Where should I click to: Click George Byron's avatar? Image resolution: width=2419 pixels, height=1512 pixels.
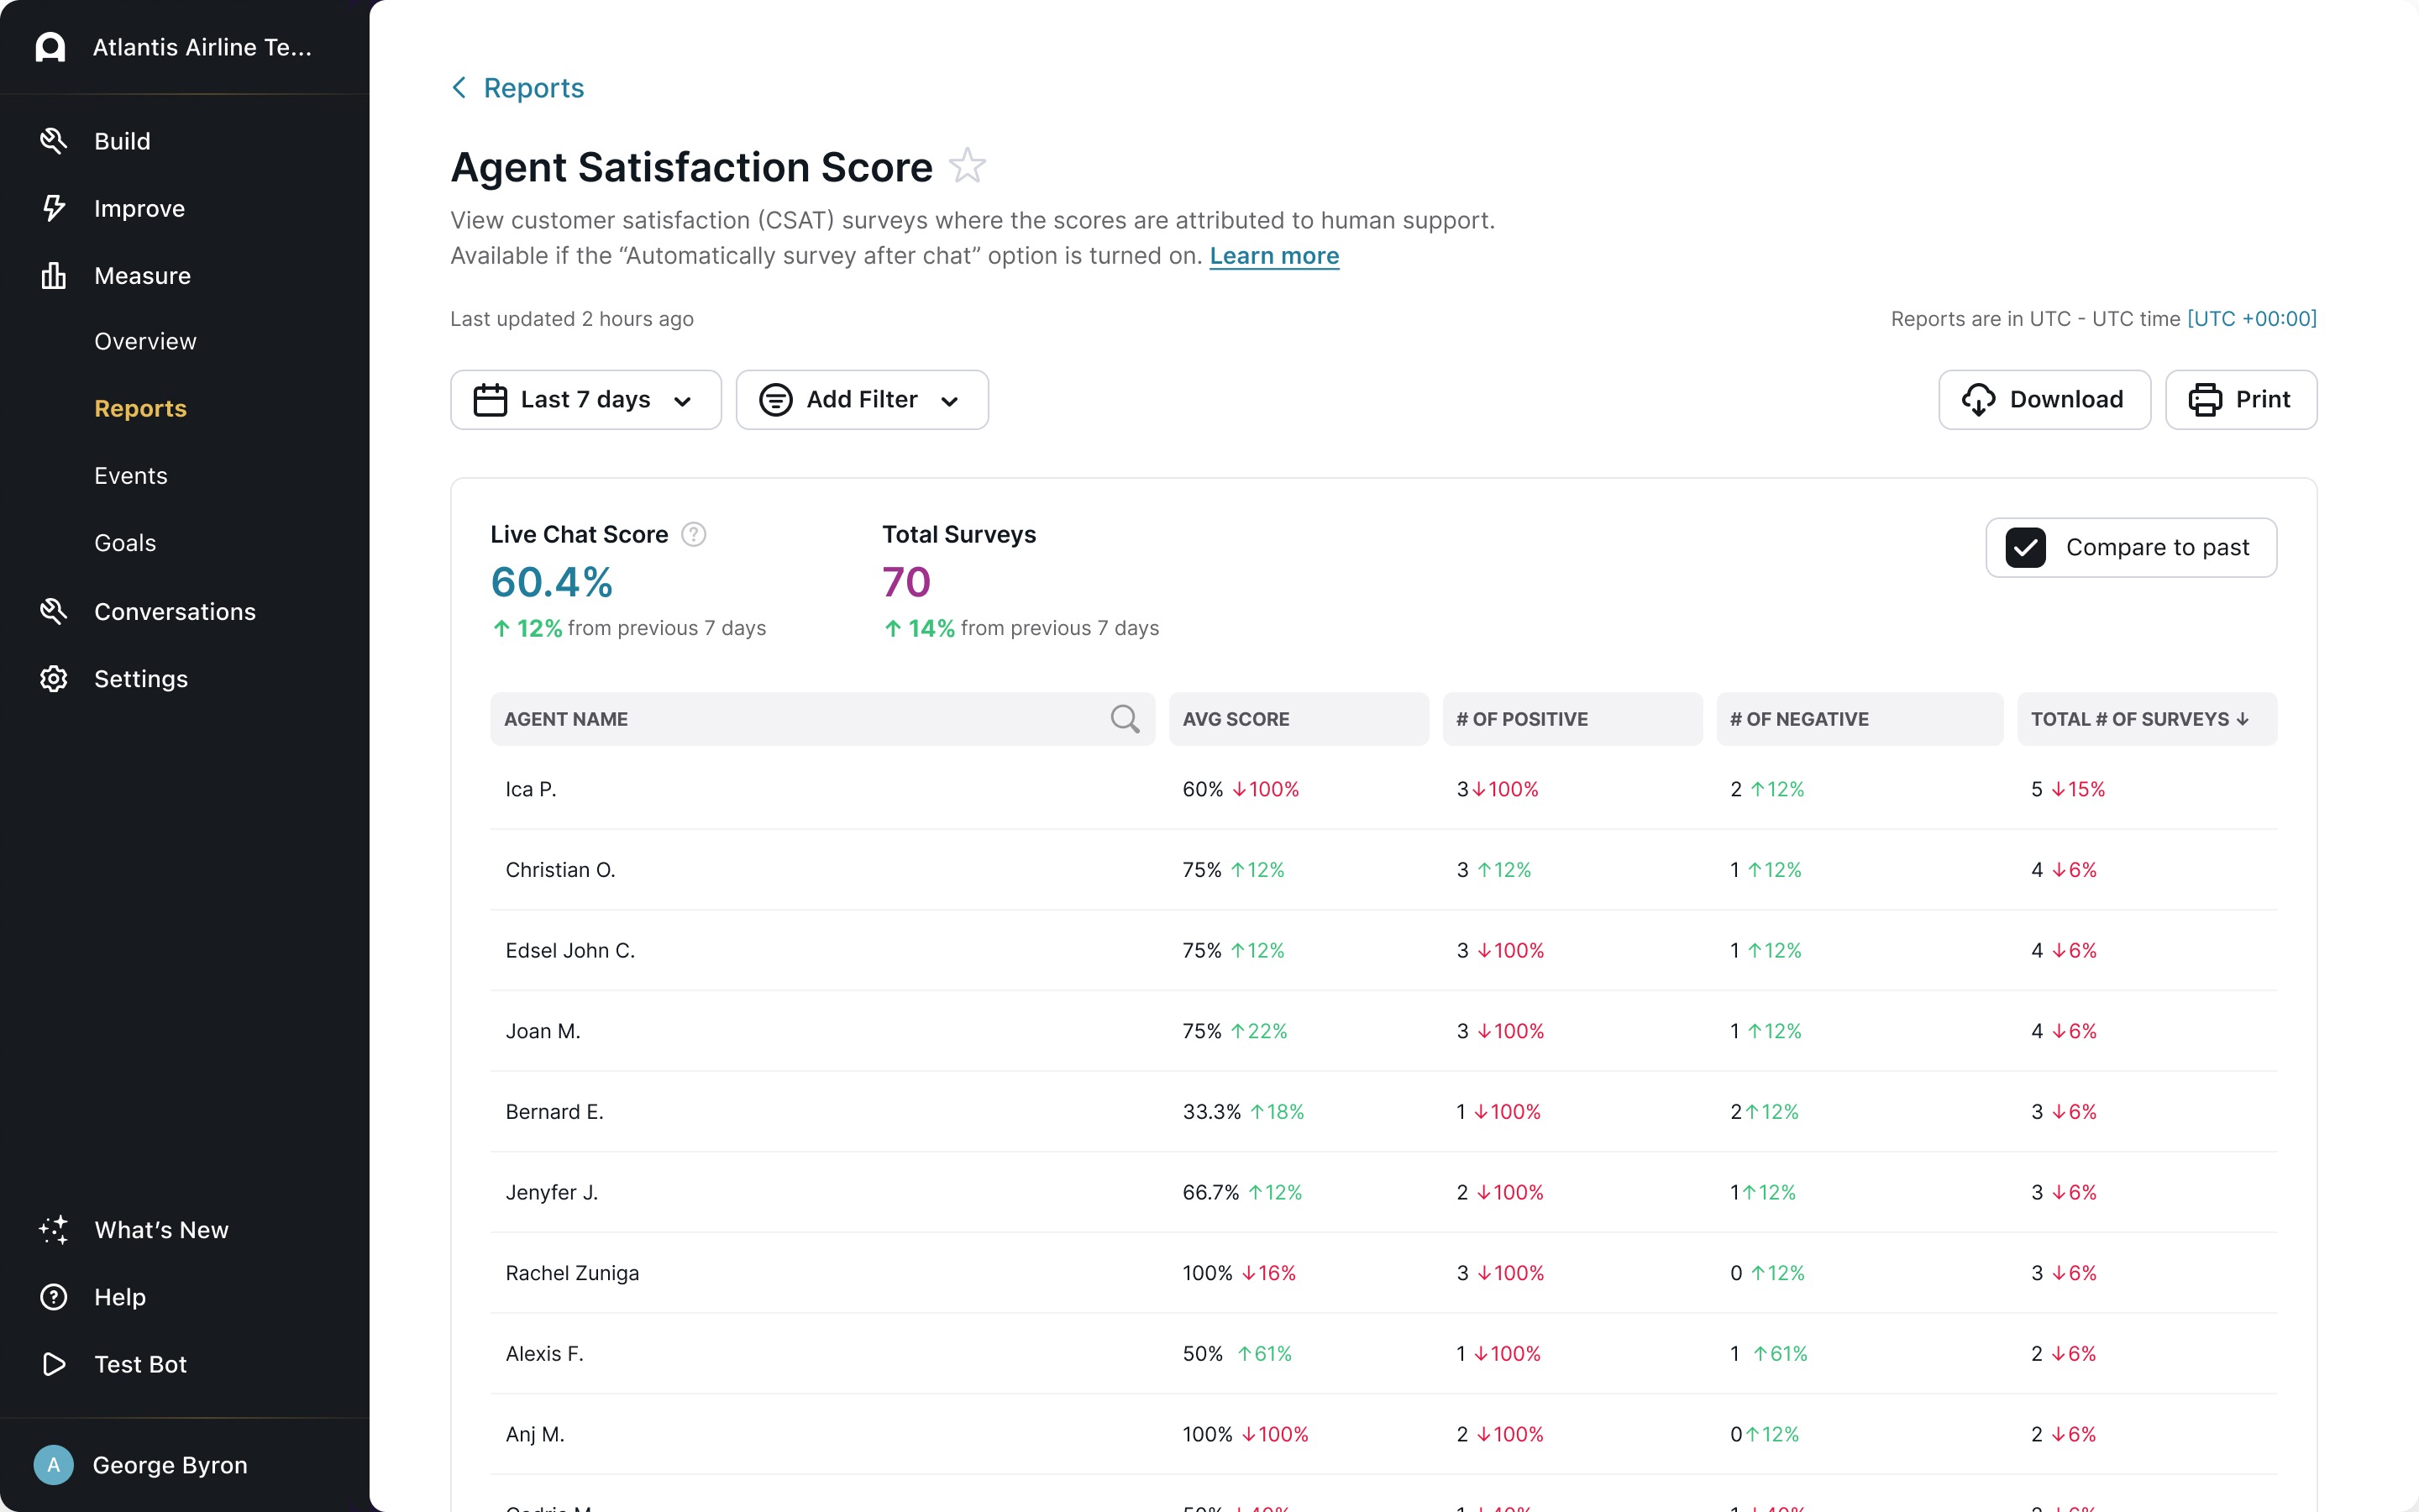(53, 1465)
